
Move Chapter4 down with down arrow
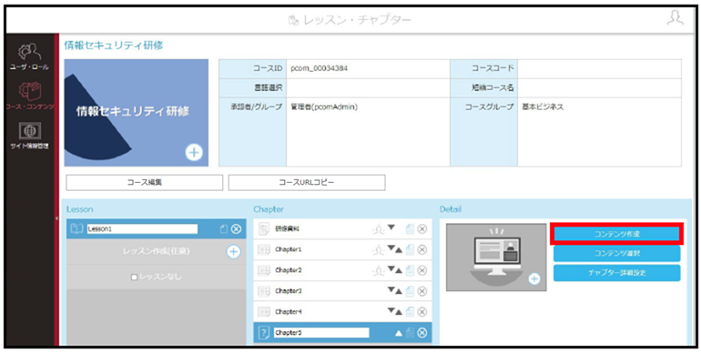pyautogui.click(x=391, y=311)
